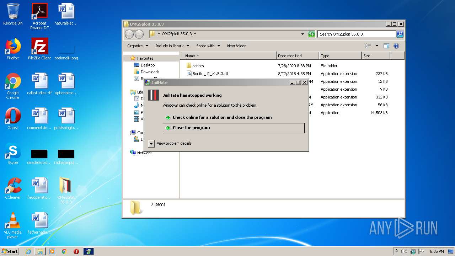455x256 pixels.
Task: Click Close the program option
Action: tap(234, 128)
